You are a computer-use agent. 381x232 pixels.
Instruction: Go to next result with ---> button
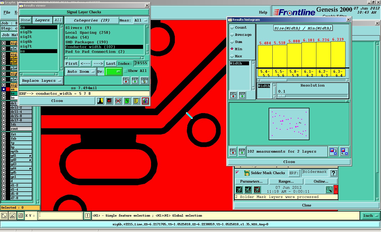98,64
